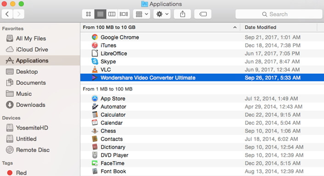Viewport: 324px width, 176px height.
Task: Go back with the back arrow
Action: point(7,14)
